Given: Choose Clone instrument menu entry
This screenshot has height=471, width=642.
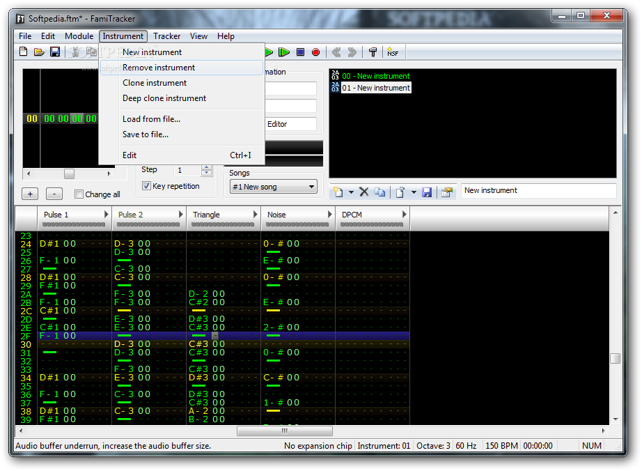Looking at the screenshot, I should (182, 83).
